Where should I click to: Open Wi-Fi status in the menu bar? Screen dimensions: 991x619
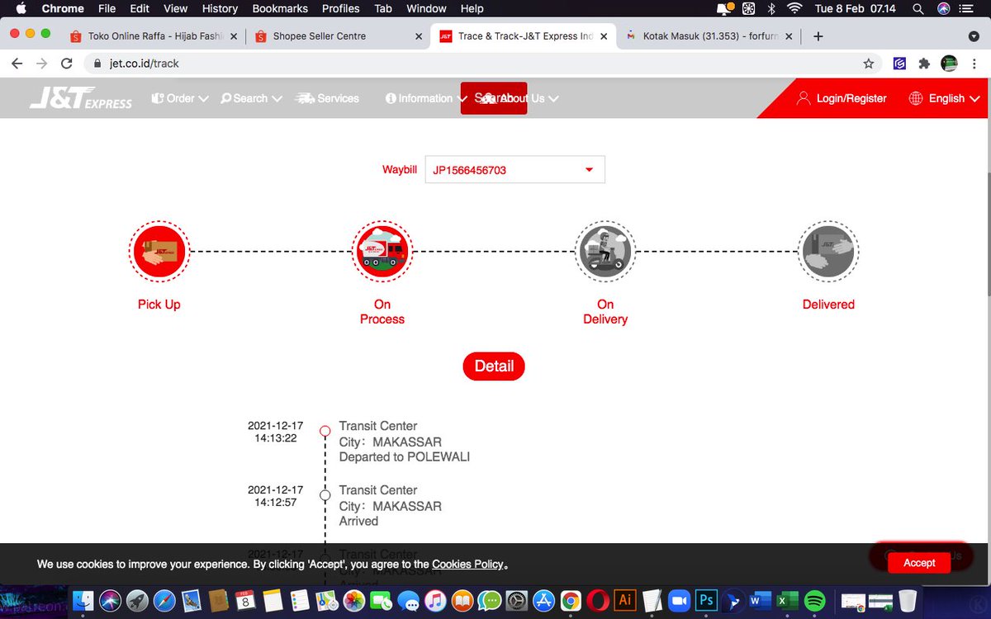click(x=794, y=8)
